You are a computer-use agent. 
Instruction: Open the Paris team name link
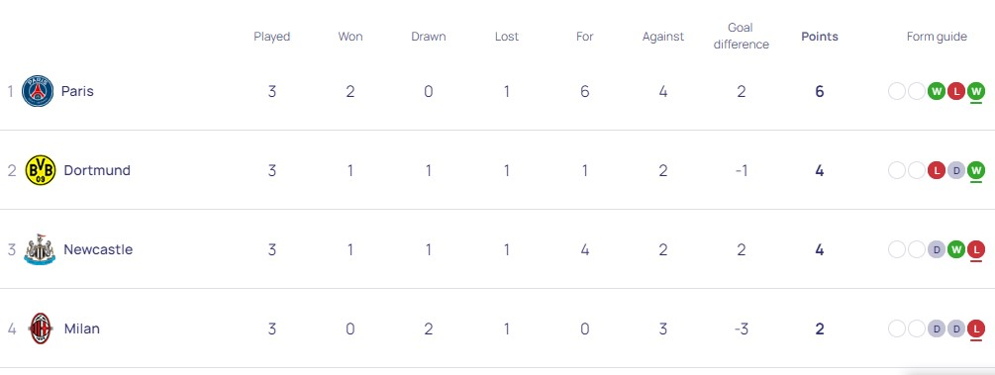(x=77, y=91)
